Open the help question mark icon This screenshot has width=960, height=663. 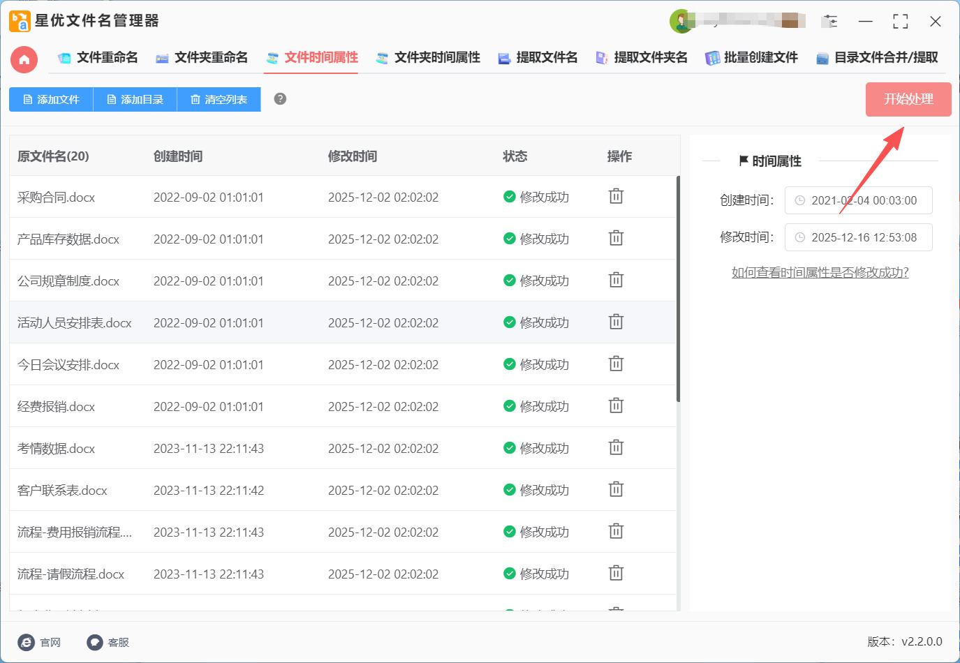coord(280,99)
